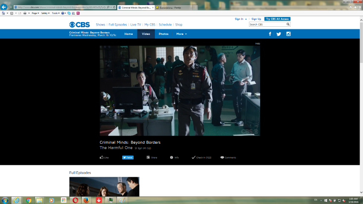The image size is (363, 204).
Task: Click the blue Help question mark icon
Action: [x=63, y=13]
